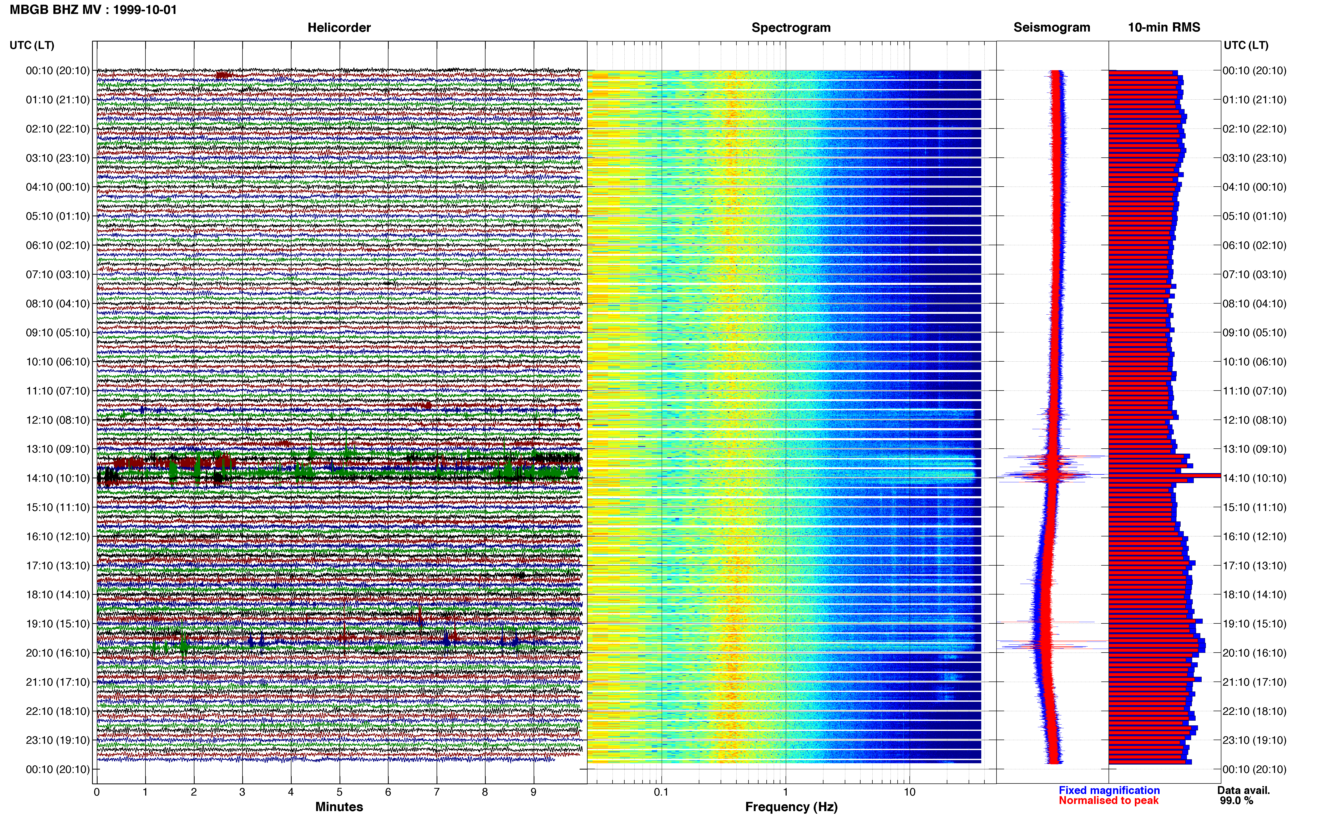Viewport: 1320px width, 825px height.
Task: Click the 9 tick on the Minutes axis
Action: click(534, 792)
